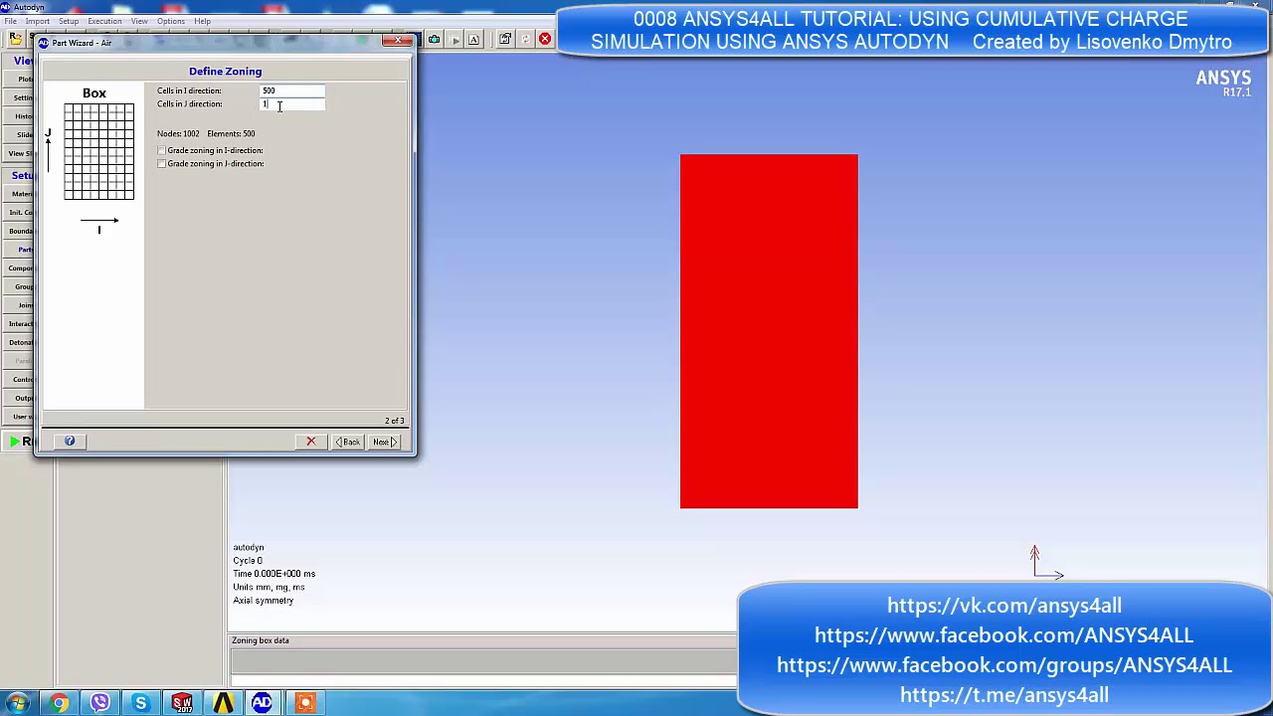Click the properties sheet toolbar icon

coord(505,39)
